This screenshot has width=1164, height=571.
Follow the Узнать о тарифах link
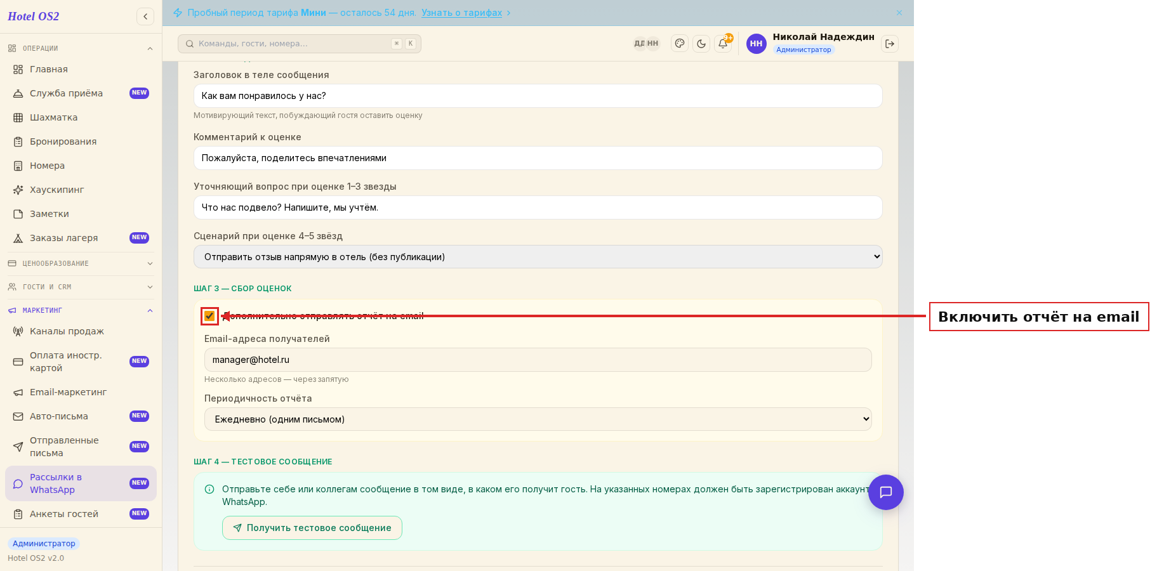coord(462,13)
